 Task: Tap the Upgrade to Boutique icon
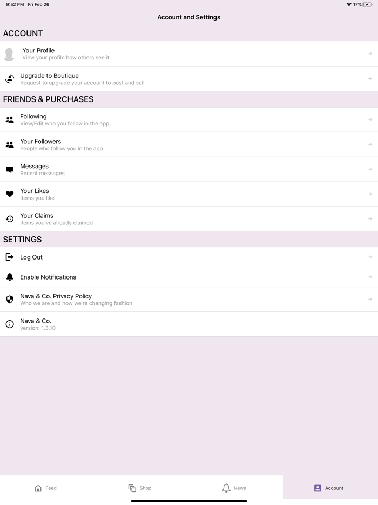10,79
